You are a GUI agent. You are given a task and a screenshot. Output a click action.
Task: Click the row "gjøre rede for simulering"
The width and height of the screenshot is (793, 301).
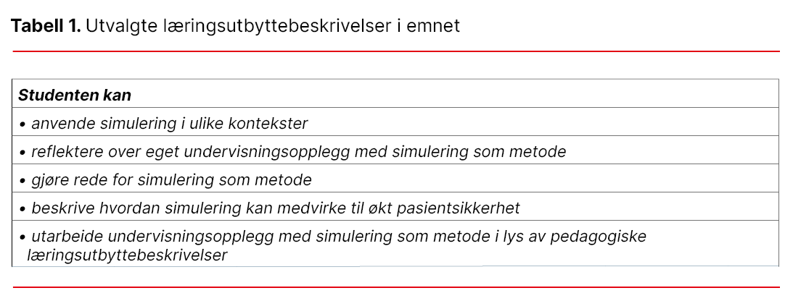(170, 180)
